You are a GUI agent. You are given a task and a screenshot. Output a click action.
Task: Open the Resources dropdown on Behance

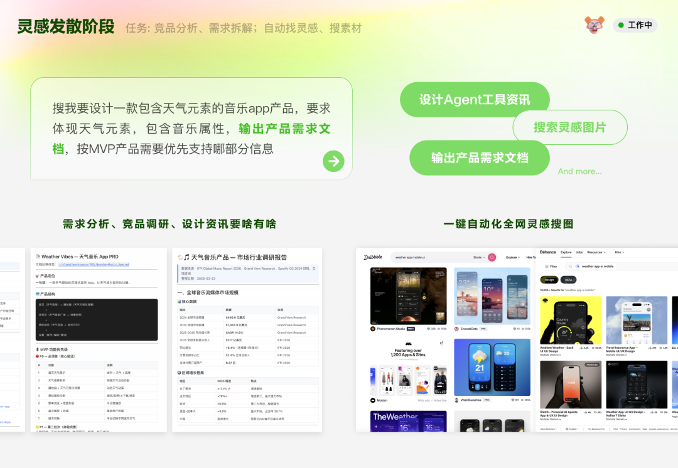(x=594, y=252)
